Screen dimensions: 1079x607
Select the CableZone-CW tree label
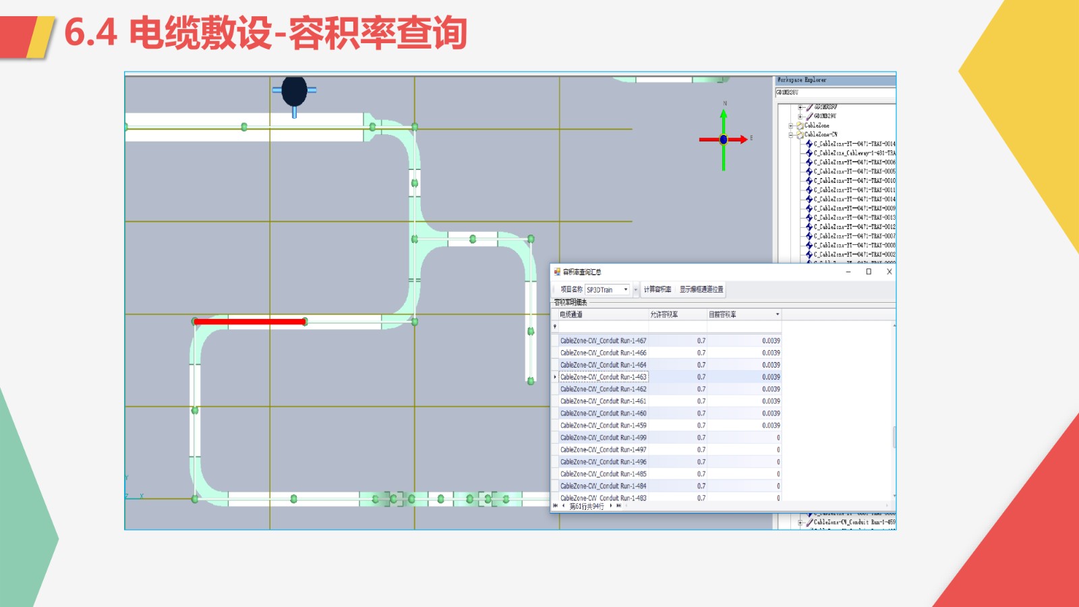(x=821, y=135)
